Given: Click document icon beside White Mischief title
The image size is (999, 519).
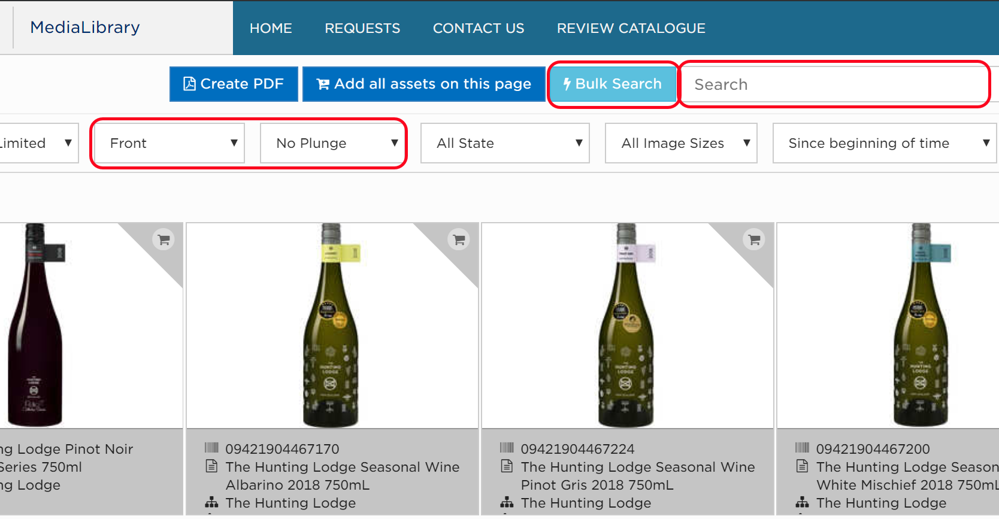Looking at the screenshot, I should [x=802, y=466].
